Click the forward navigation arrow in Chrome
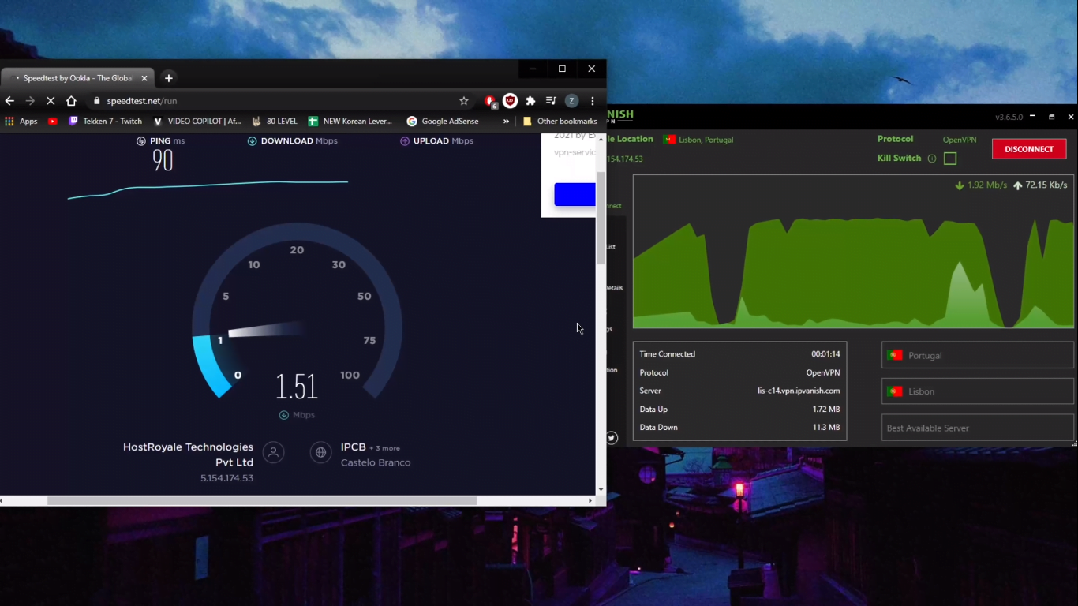This screenshot has width=1078, height=606. point(30,101)
